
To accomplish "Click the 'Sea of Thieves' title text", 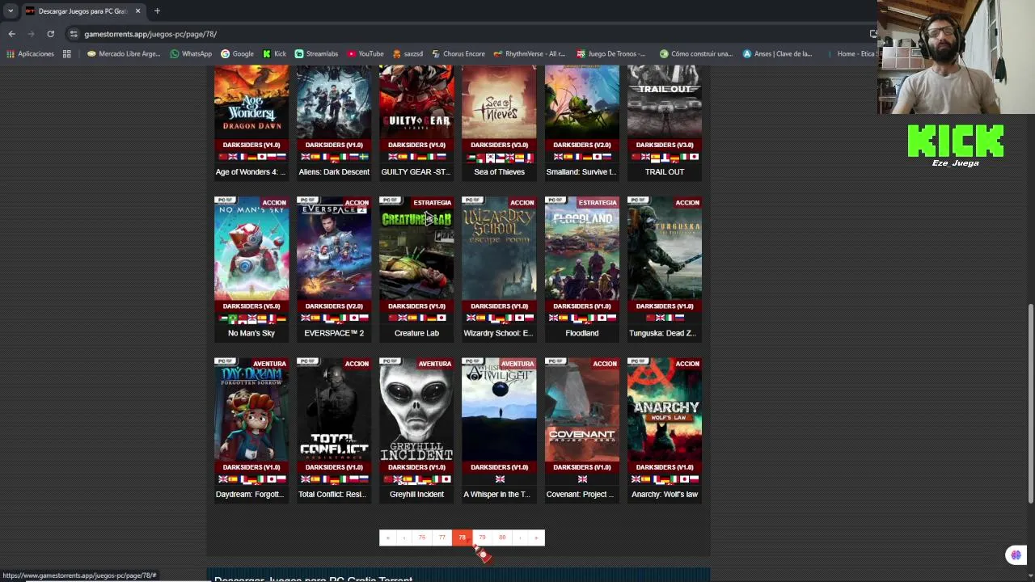I will (499, 171).
